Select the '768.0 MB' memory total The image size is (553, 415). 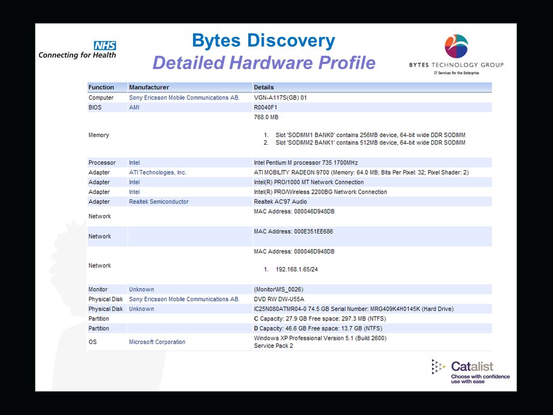266,117
